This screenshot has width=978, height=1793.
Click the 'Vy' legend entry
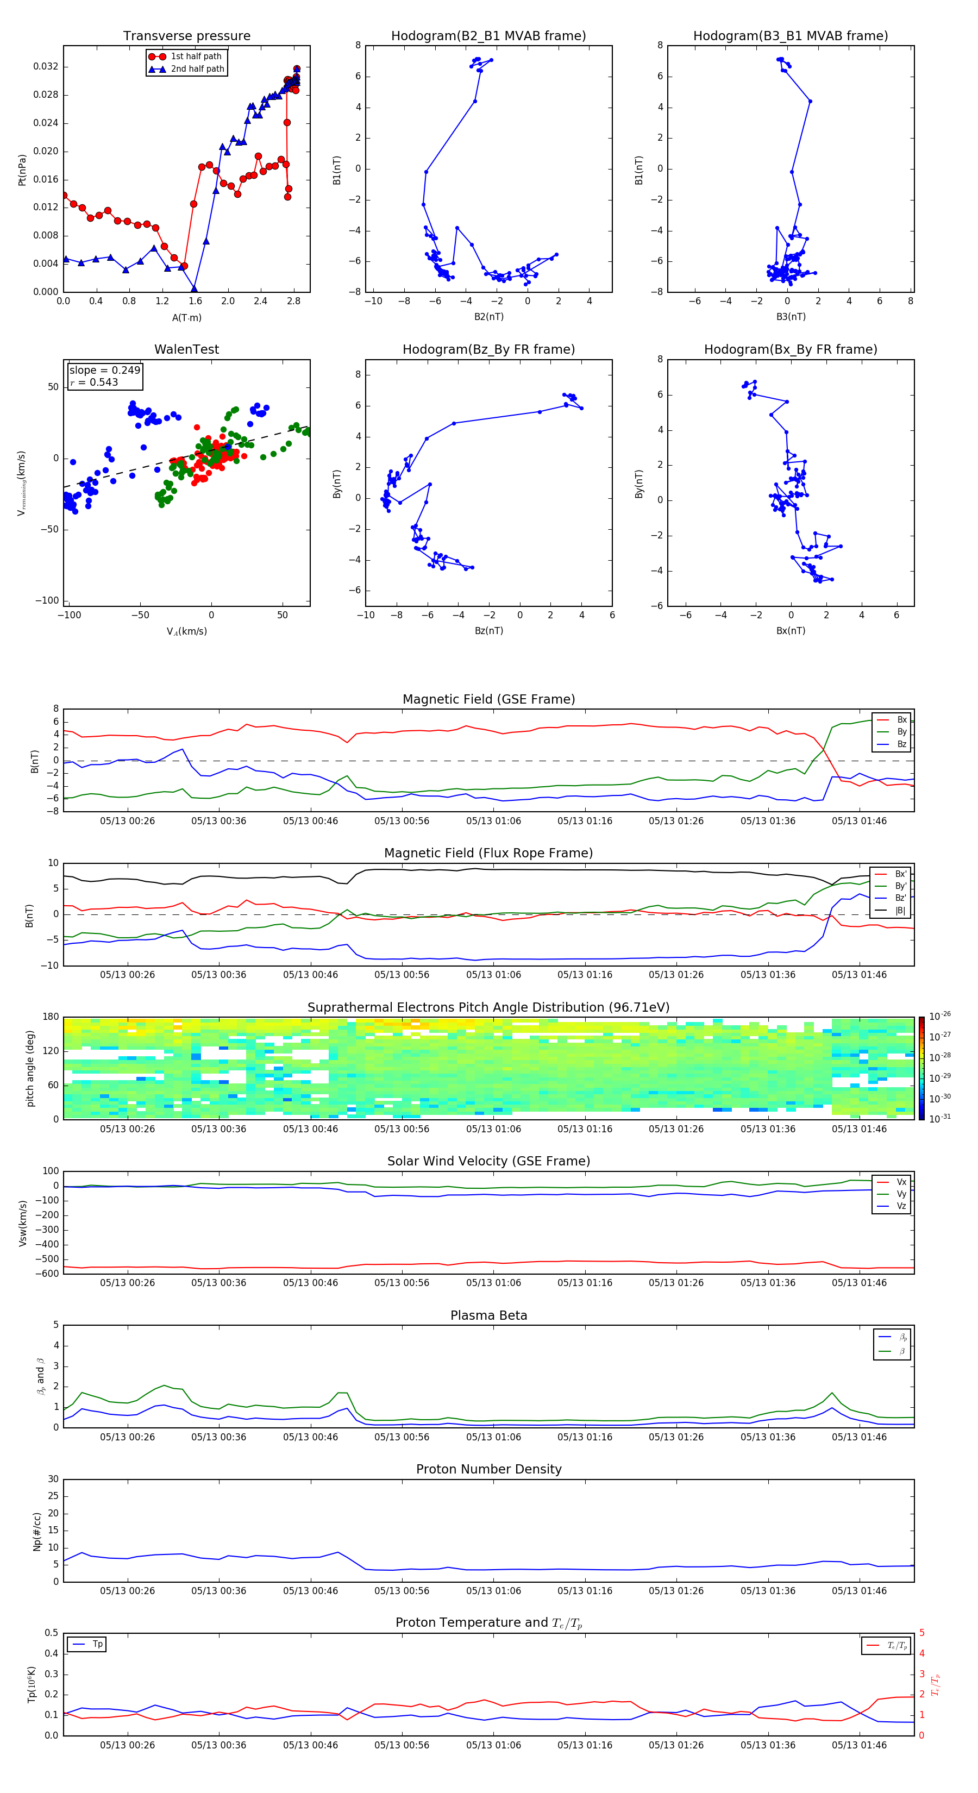[x=892, y=1194]
